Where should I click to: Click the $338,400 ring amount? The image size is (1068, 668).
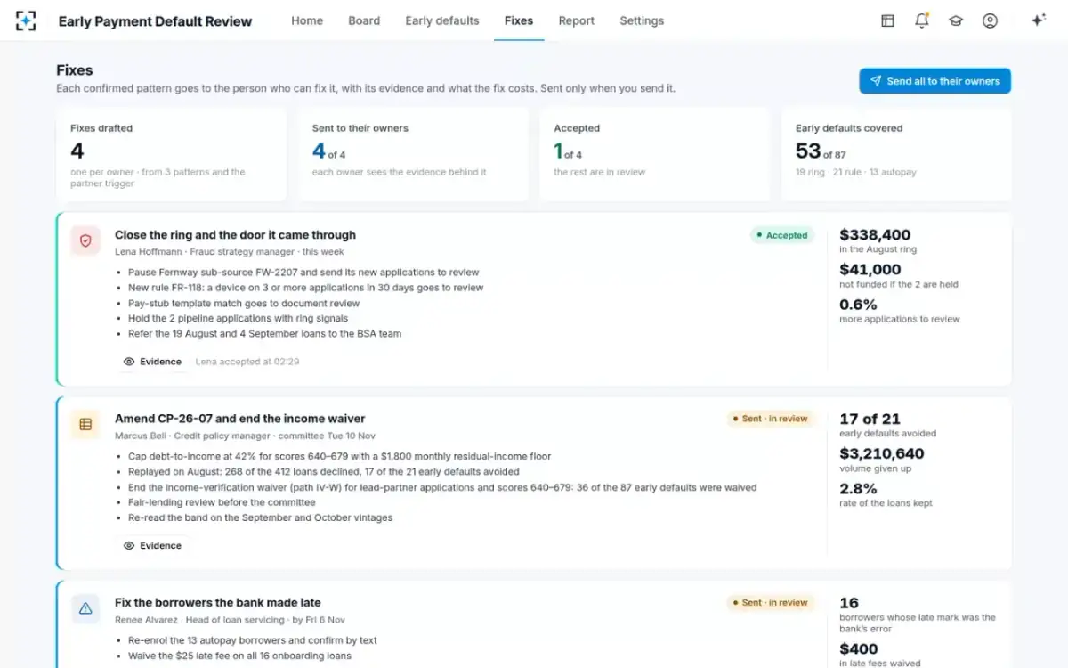[x=875, y=235]
